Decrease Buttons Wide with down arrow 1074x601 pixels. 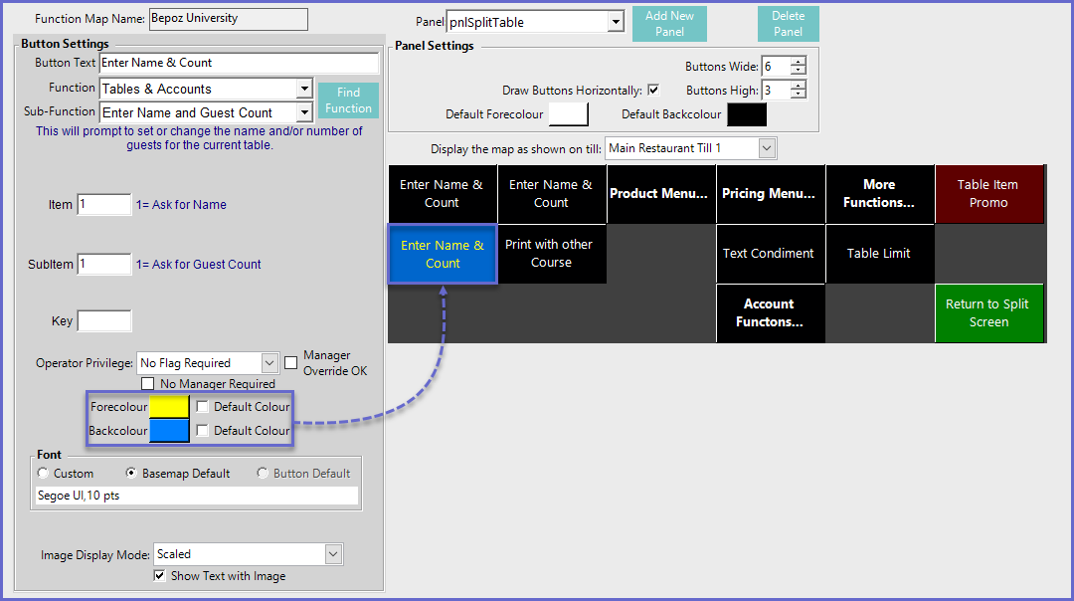pos(798,70)
